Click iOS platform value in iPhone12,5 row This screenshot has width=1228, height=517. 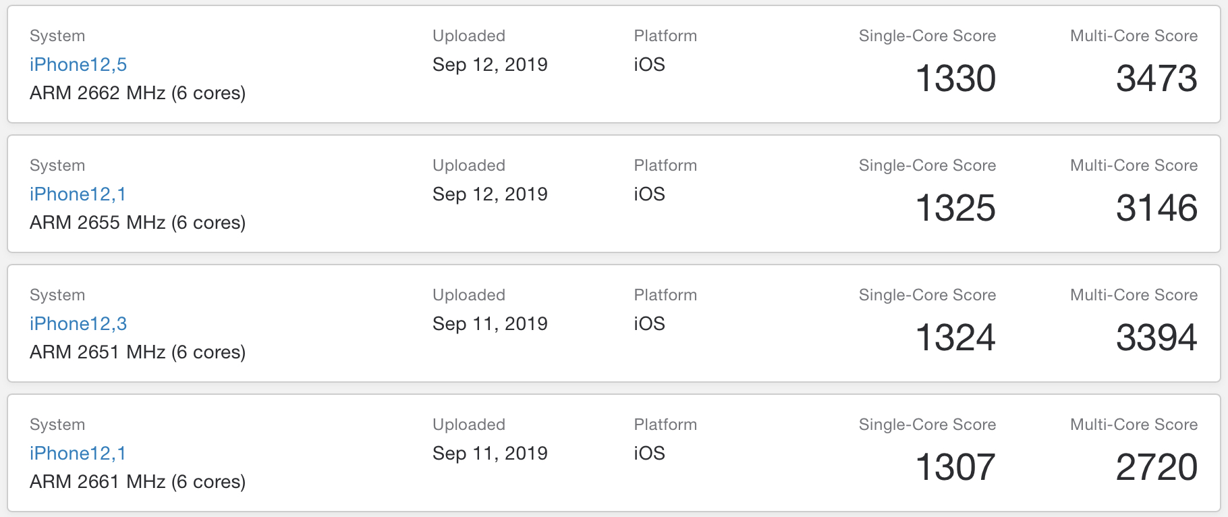click(x=649, y=65)
